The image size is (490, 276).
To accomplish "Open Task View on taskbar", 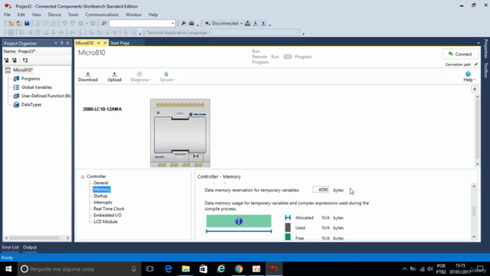I will coord(150,269).
